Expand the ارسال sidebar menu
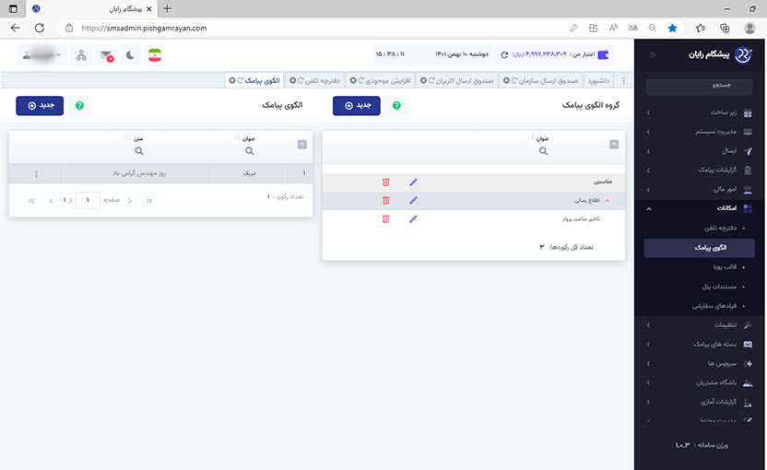 (700, 151)
